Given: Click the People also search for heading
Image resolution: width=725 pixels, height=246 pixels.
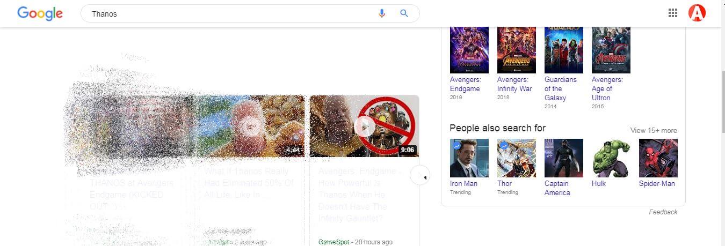Looking at the screenshot, I should coord(497,128).
